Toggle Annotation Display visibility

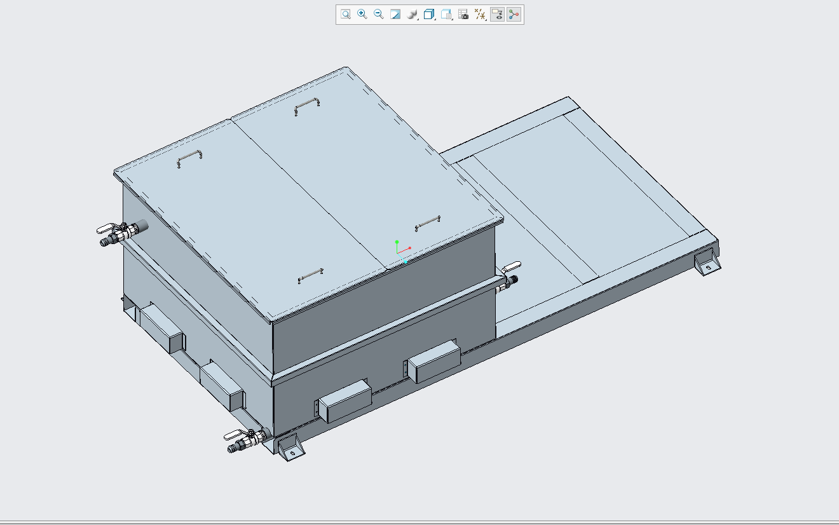tap(498, 14)
